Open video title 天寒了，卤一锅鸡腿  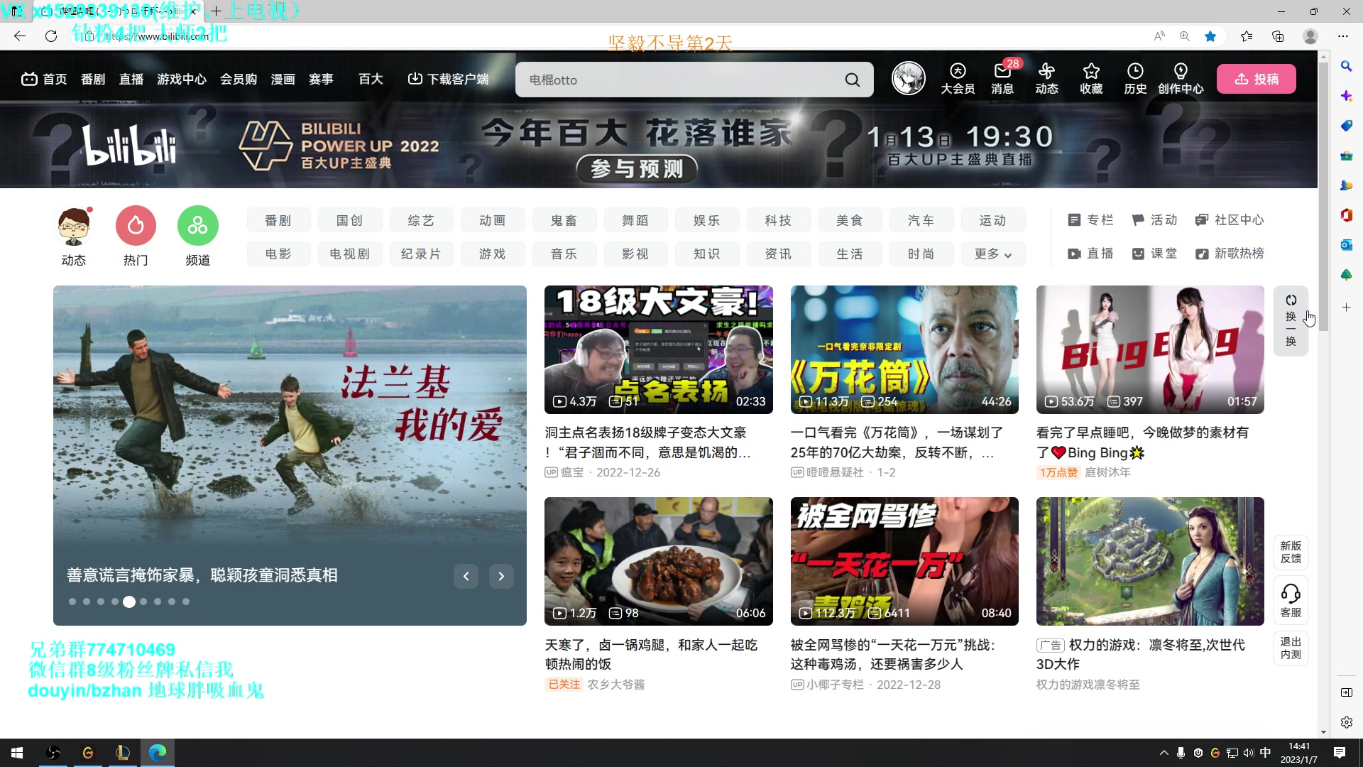click(651, 654)
